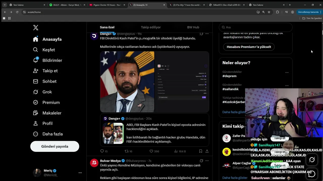Open options for #deprem trend
Screen dimensions: 323x181
coord(287,72)
